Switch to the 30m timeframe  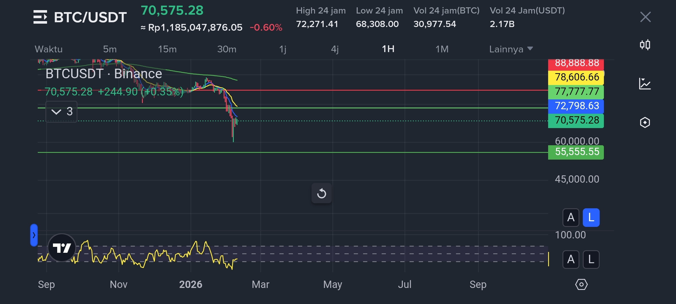click(x=227, y=49)
